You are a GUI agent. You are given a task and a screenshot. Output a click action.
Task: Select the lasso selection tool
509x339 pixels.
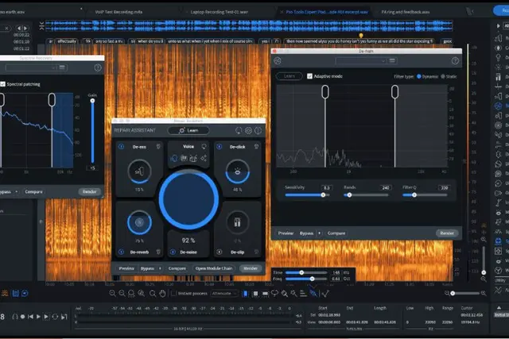point(274,294)
